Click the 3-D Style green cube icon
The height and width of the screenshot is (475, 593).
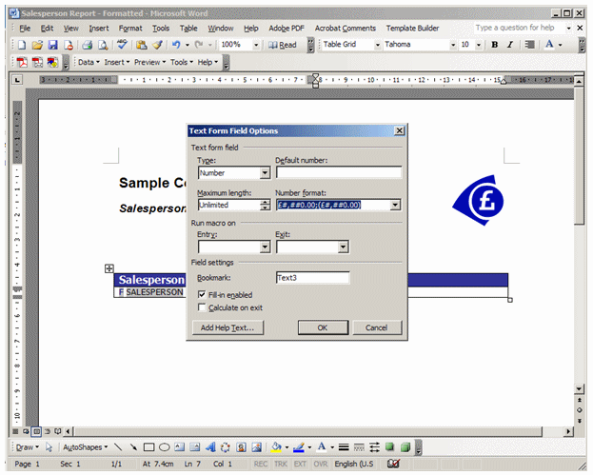coord(405,447)
